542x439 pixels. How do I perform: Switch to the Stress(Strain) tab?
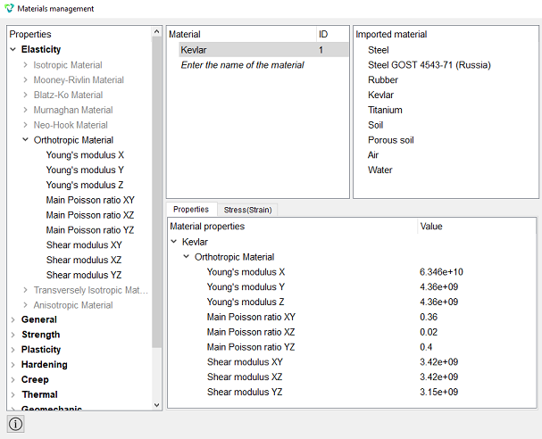(x=247, y=210)
